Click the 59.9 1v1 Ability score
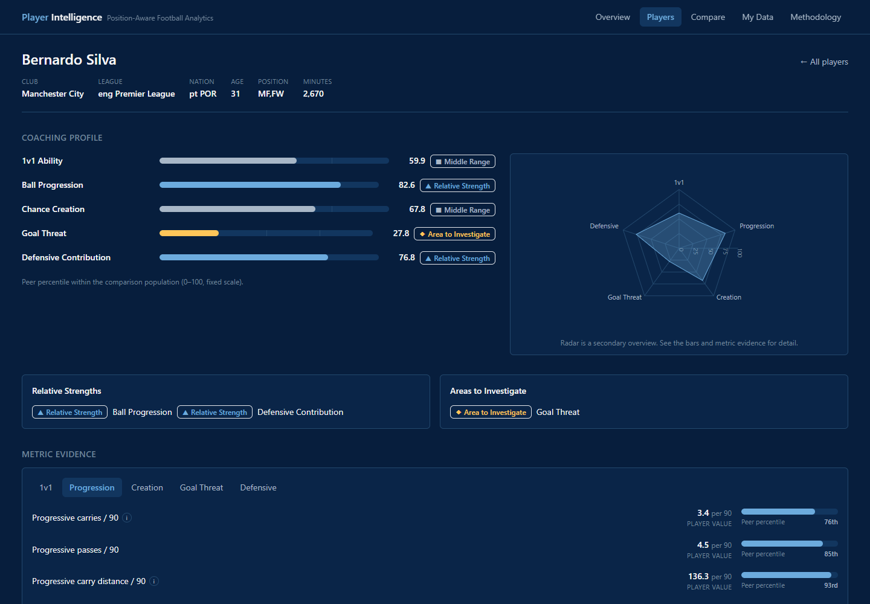870x604 pixels. pyautogui.click(x=417, y=161)
